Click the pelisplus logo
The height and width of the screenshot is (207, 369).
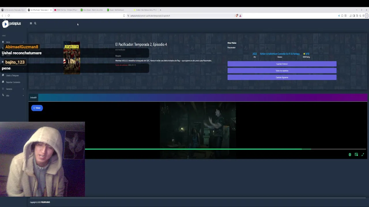(x=12, y=24)
